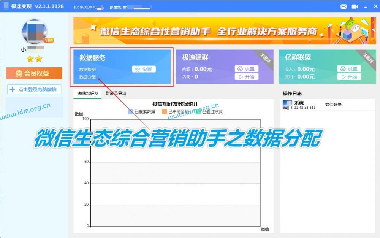Viewport: 380px width, 238px height.
Task: Click the 软件登录 log entry
Action: [x=333, y=105]
